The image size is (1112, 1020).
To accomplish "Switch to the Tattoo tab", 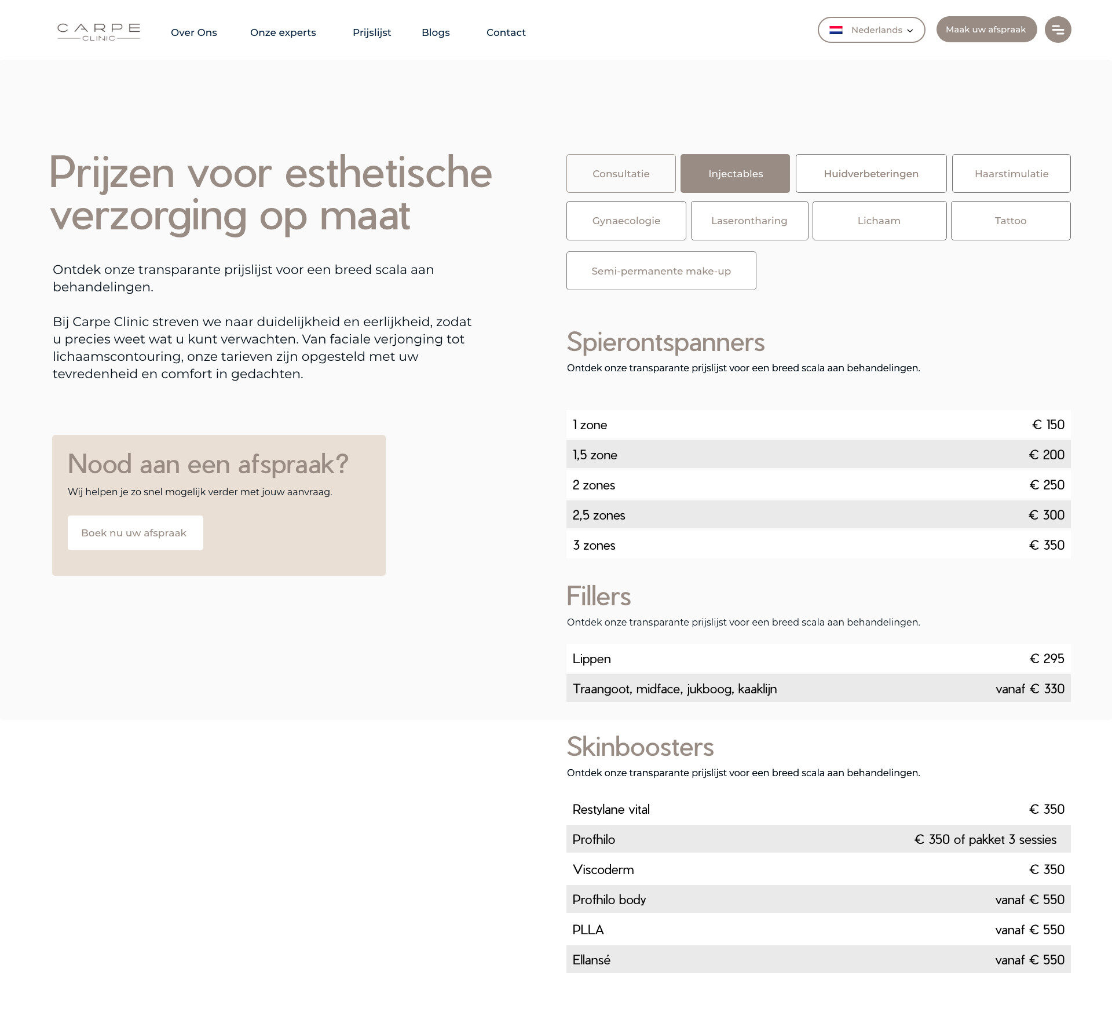I will pyautogui.click(x=1011, y=221).
